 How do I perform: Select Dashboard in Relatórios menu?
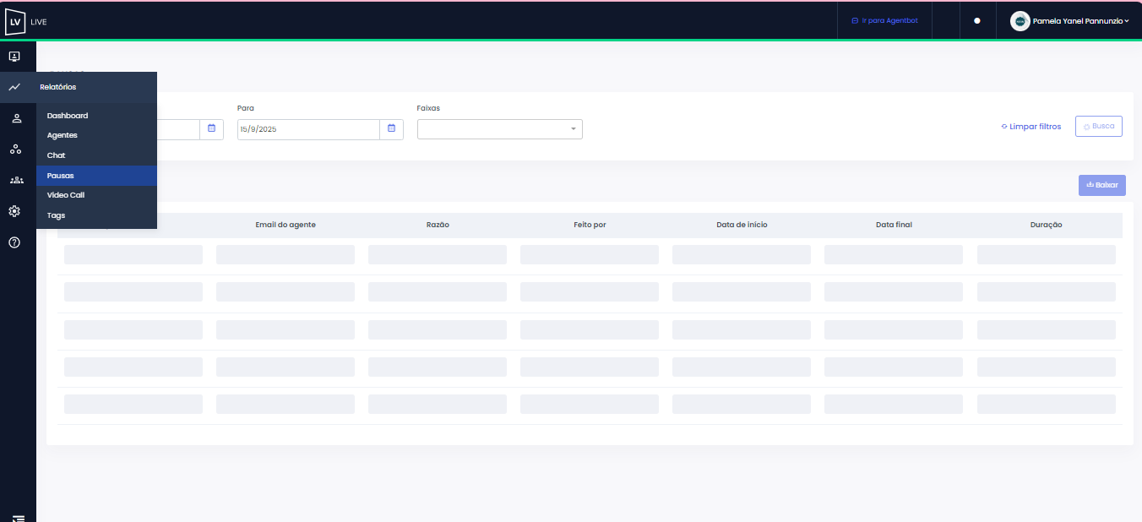click(x=68, y=116)
